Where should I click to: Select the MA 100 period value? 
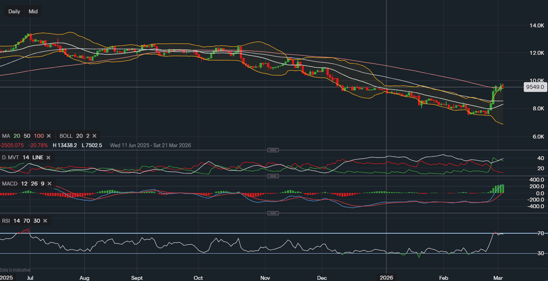point(38,136)
